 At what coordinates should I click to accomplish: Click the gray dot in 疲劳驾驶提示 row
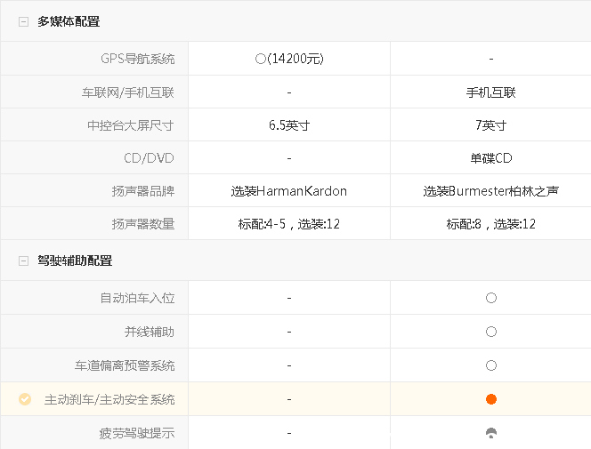(491, 433)
